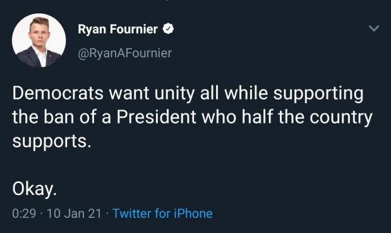The width and height of the screenshot is (391, 233).
Task: Tap the word supports. ending the sentence
Action: 52,142
